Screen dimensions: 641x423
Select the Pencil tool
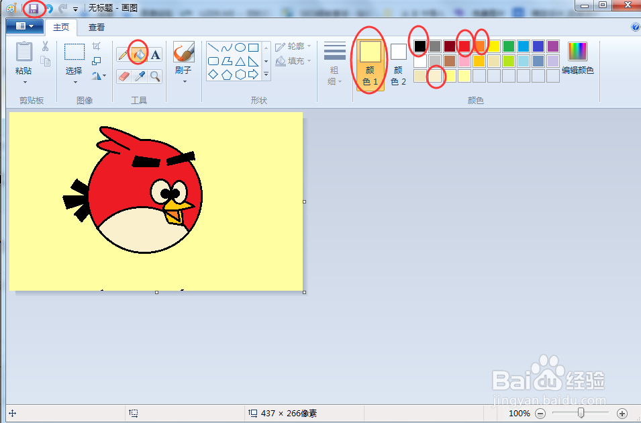pyautogui.click(x=124, y=54)
